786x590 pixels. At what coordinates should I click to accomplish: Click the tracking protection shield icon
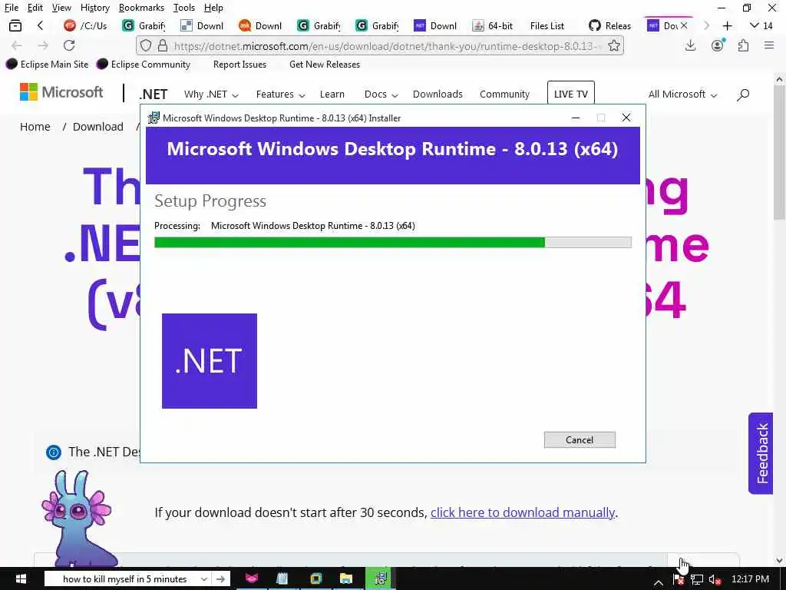(x=145, y=46)
